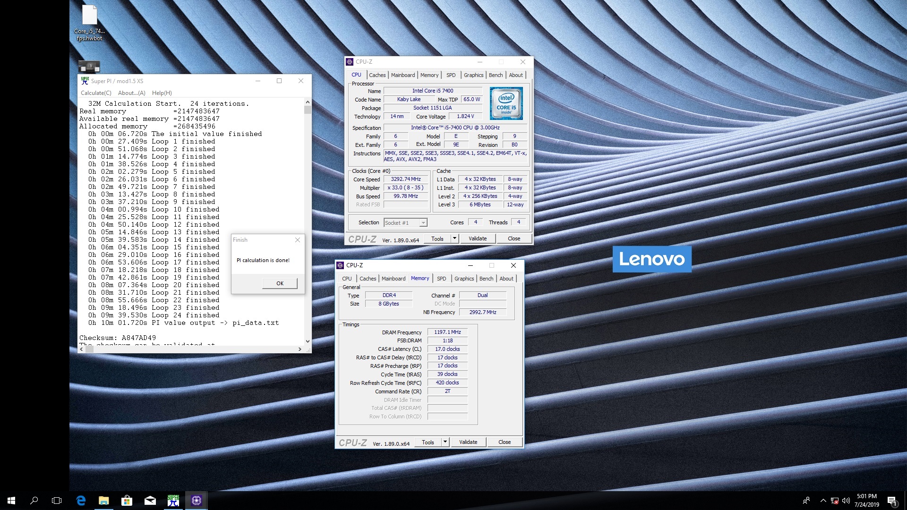Viewport: 907px width, 510px height.
Task: Open the network status tray icon
Action: (x=835, y=501)
